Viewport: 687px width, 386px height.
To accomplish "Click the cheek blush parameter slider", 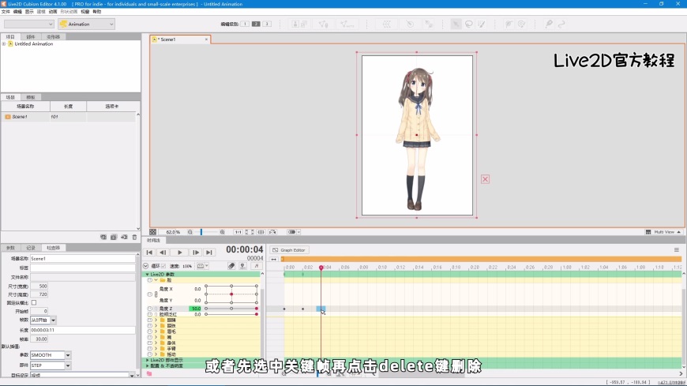I will tap(231, 314).
